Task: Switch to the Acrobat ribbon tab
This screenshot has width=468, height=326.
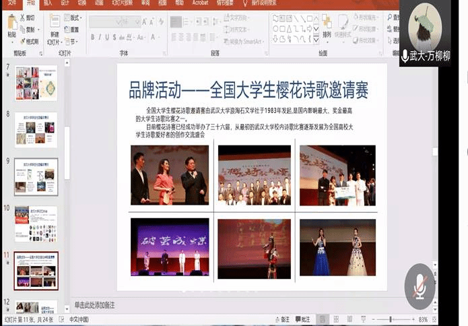Action: click(x=199, y=3)
